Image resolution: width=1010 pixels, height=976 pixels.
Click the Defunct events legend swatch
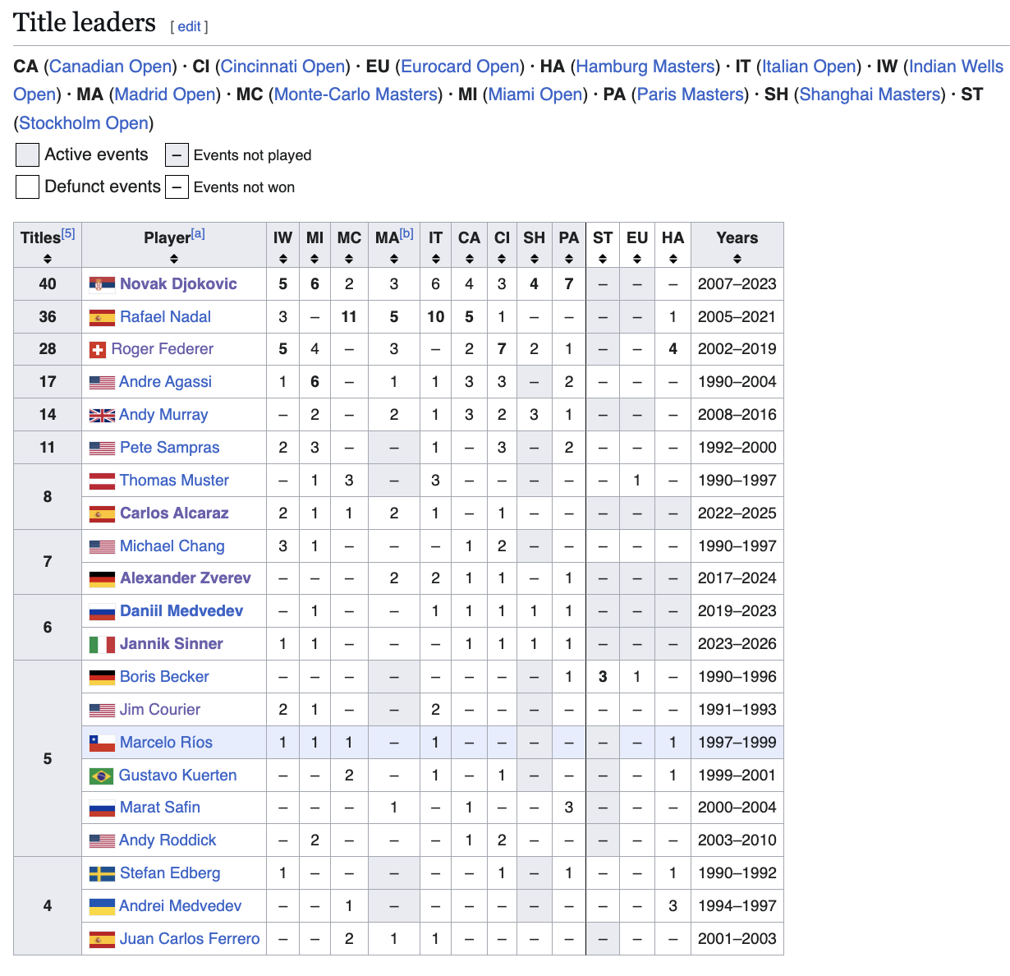click(28, 186)
